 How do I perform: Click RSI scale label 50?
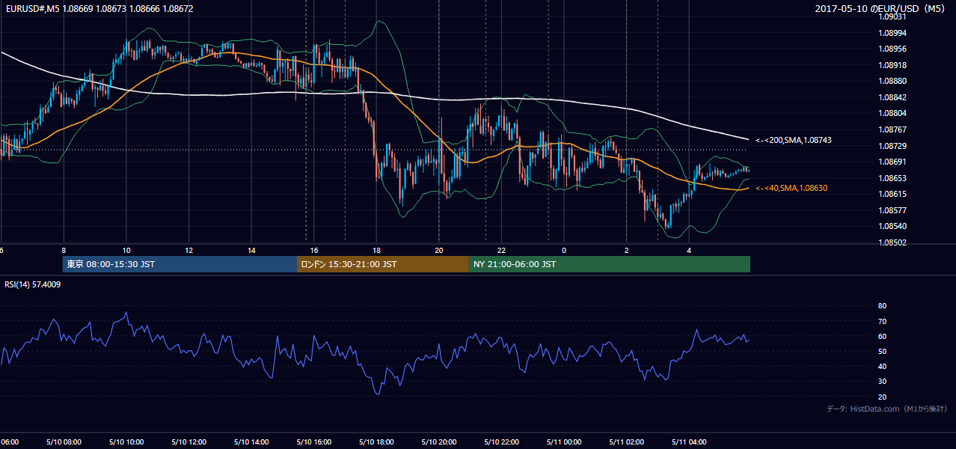pos(882,351)
